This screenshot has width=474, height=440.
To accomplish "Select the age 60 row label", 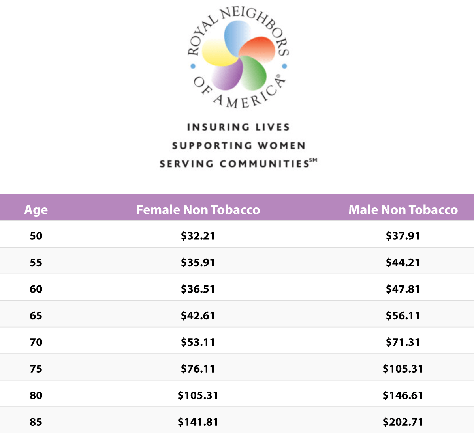I will 36,289.
